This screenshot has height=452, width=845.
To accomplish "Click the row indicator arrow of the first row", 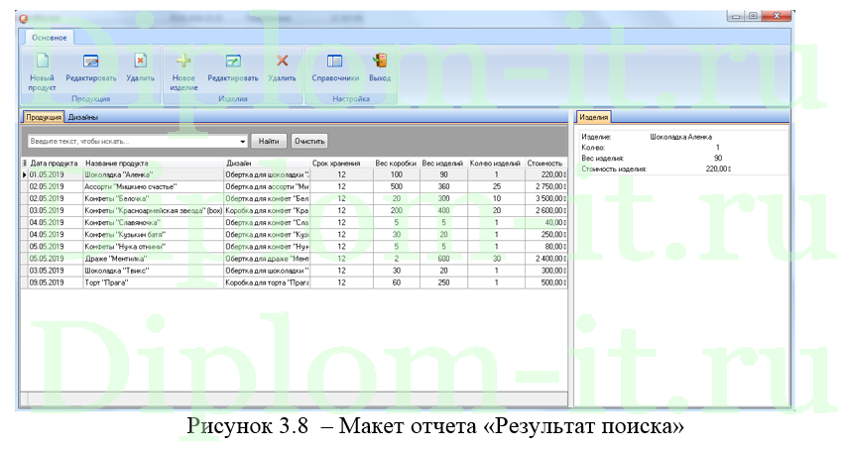I will [x=24, y=174].
